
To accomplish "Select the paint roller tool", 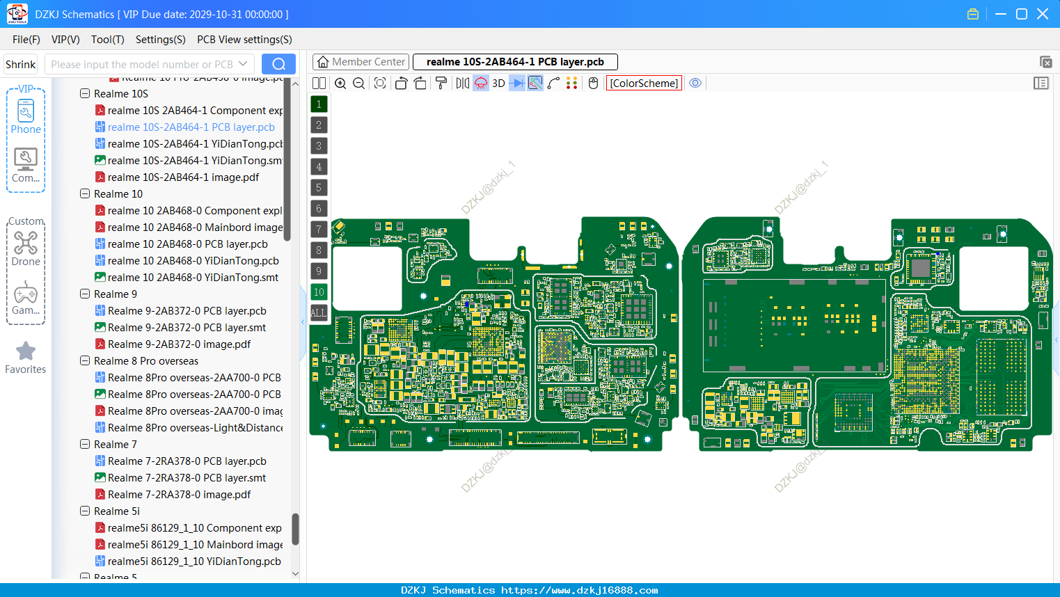I will coord(441,83).
